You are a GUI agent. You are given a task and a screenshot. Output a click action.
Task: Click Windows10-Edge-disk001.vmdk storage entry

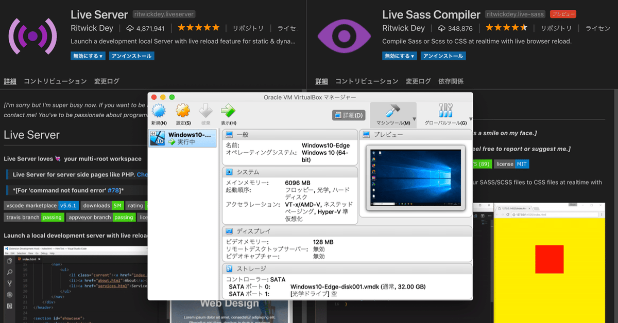(x=358, y=286)
